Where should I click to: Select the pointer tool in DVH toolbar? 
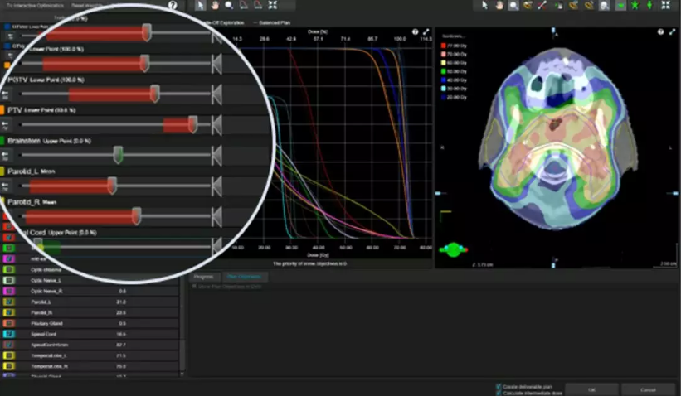[x=200, y=5]
